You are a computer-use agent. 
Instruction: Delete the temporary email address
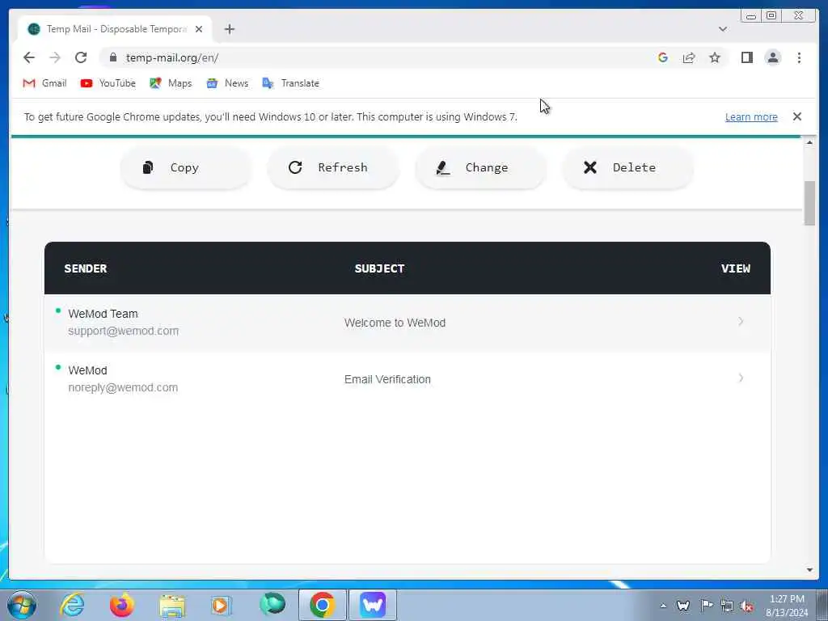pos(627,167)
